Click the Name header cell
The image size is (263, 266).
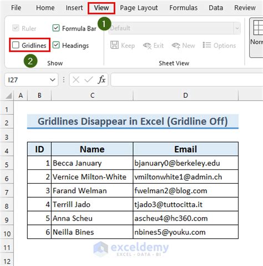click(92, 149)
